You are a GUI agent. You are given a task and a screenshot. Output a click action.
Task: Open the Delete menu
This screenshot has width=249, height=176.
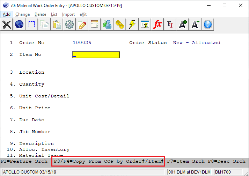pos(40,14)
